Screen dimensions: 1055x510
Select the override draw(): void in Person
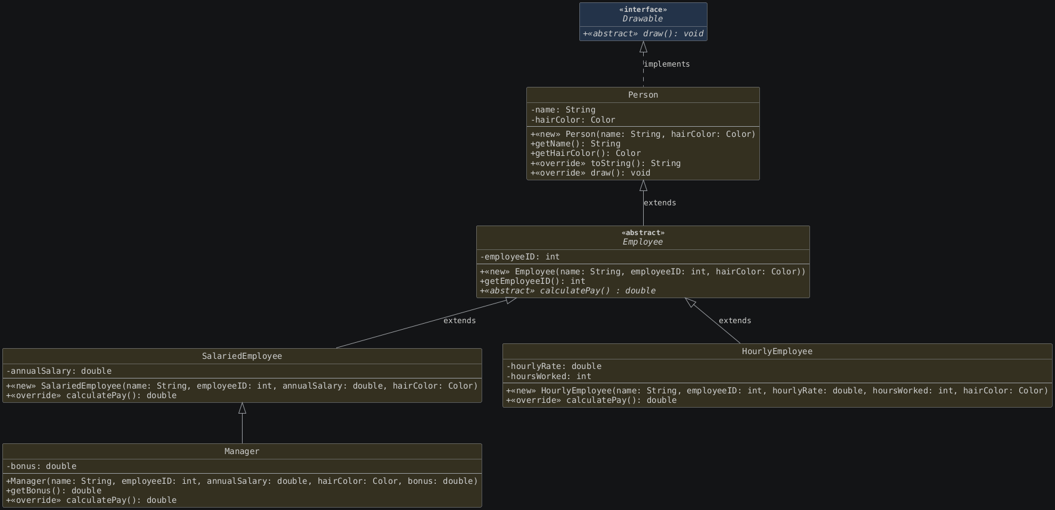[590, 173]
